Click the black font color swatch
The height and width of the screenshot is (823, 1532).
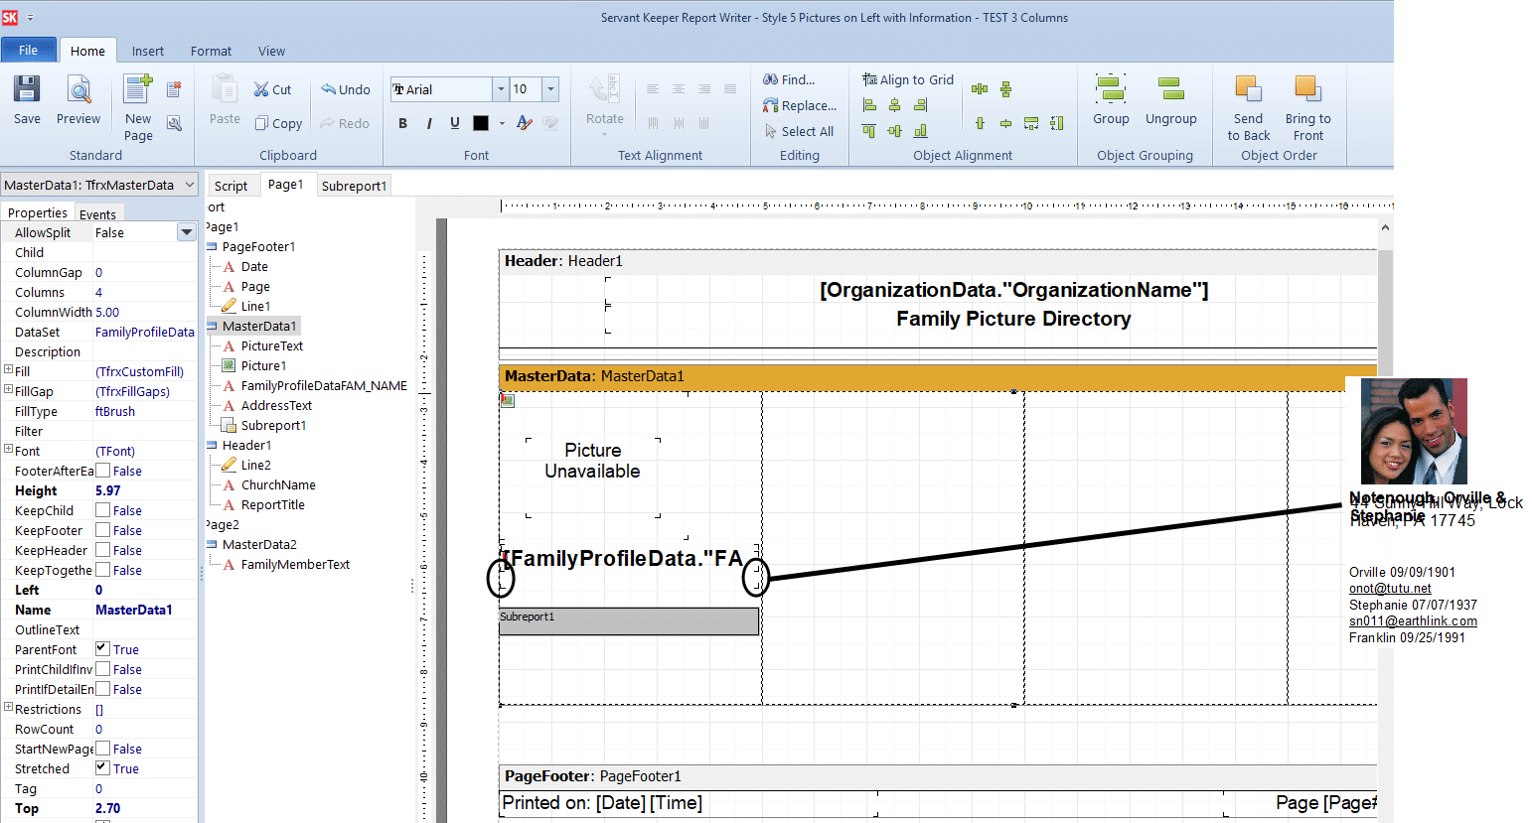[x=481, y=123]
